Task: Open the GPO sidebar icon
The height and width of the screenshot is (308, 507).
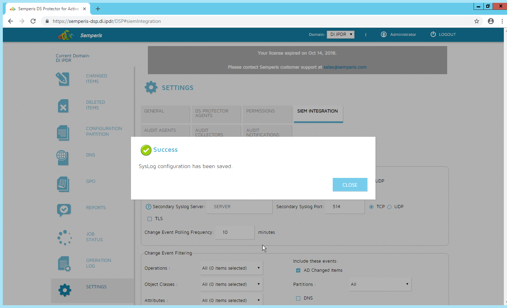Action: click(63, 184)
